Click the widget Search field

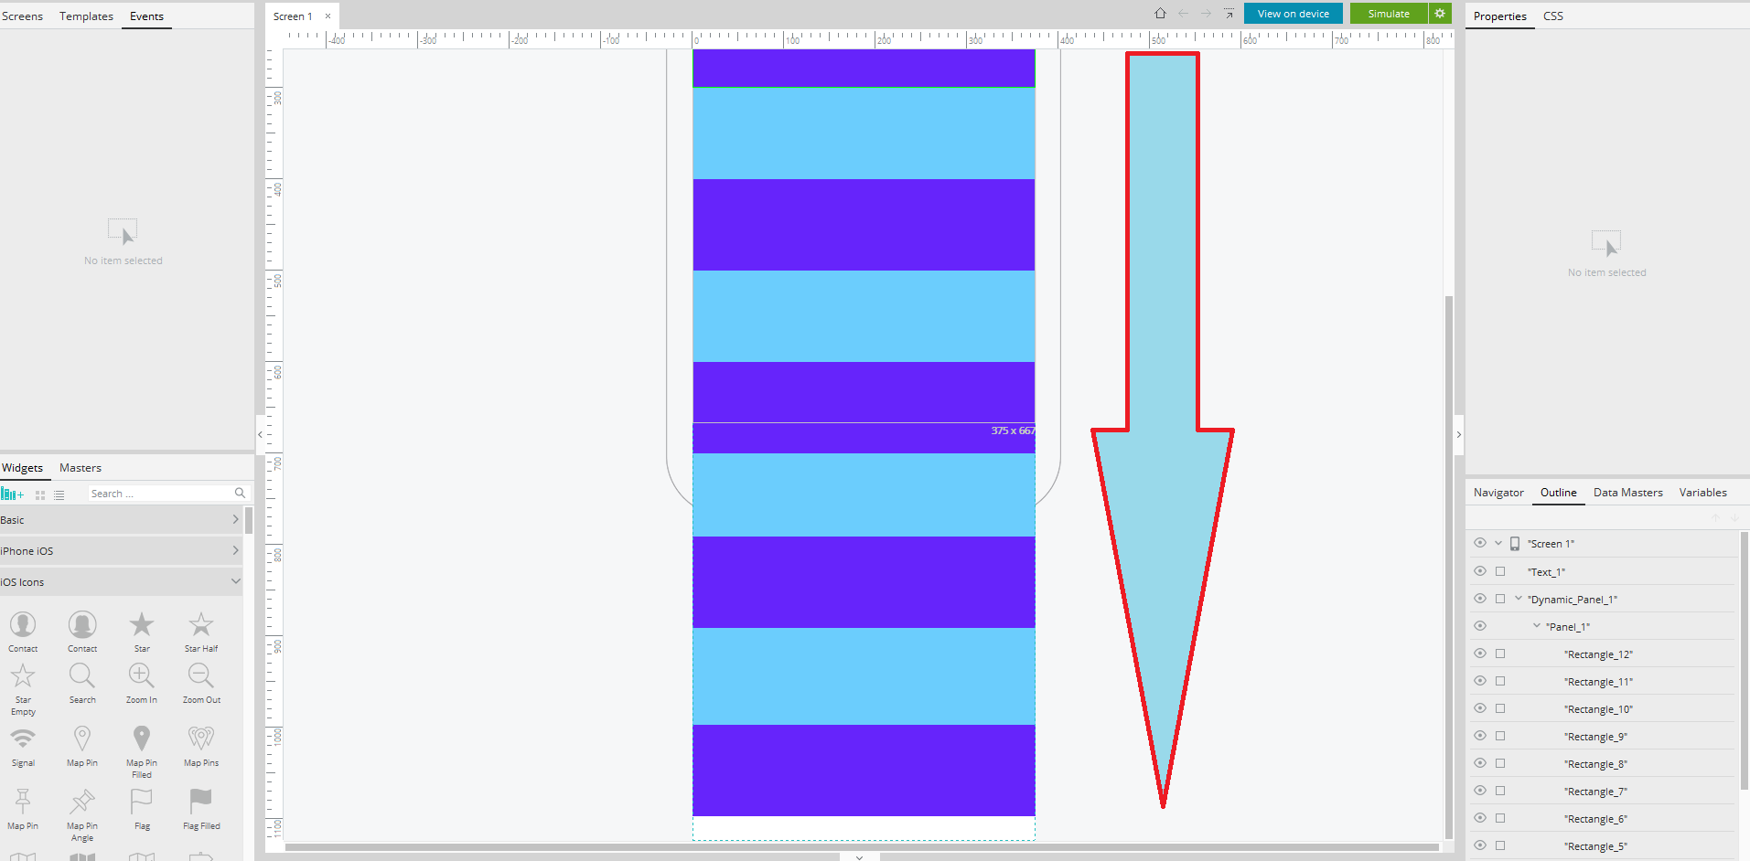[160, 494]
